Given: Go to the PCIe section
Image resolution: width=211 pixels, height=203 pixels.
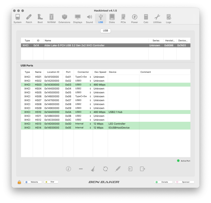Looking at the screenshot, I should (123, 19).
